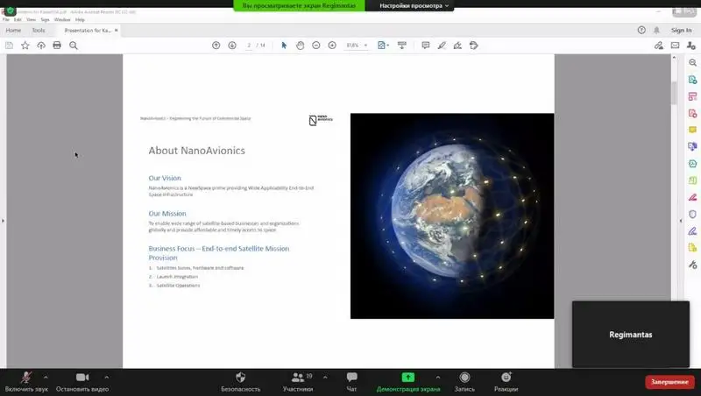Activate the hand pan tool
The image size is (701, 396).
(300, 46)
